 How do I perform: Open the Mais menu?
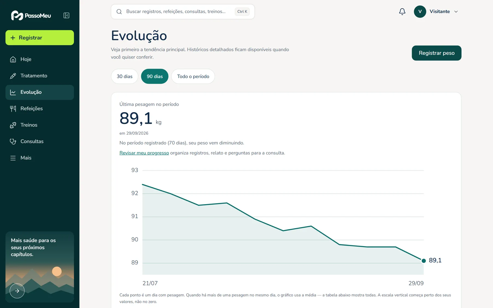coord(40,158)
